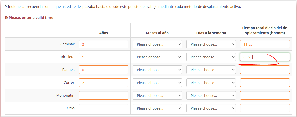The height and width of the screenshot is (117, 297).
Task: Click the Años field for Patines
Action: coord(103,70)
